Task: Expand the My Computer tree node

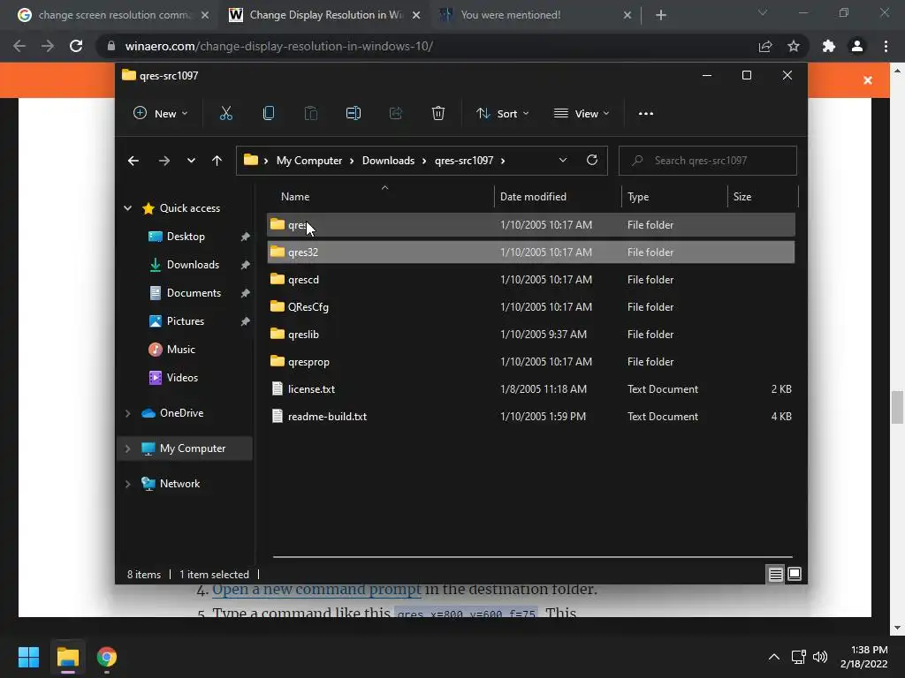Action: click(x=127, y=448)
